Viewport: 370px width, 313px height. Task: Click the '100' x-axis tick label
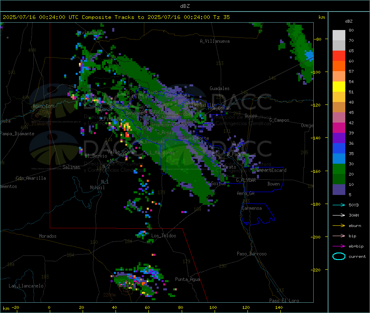pos(213,307)
